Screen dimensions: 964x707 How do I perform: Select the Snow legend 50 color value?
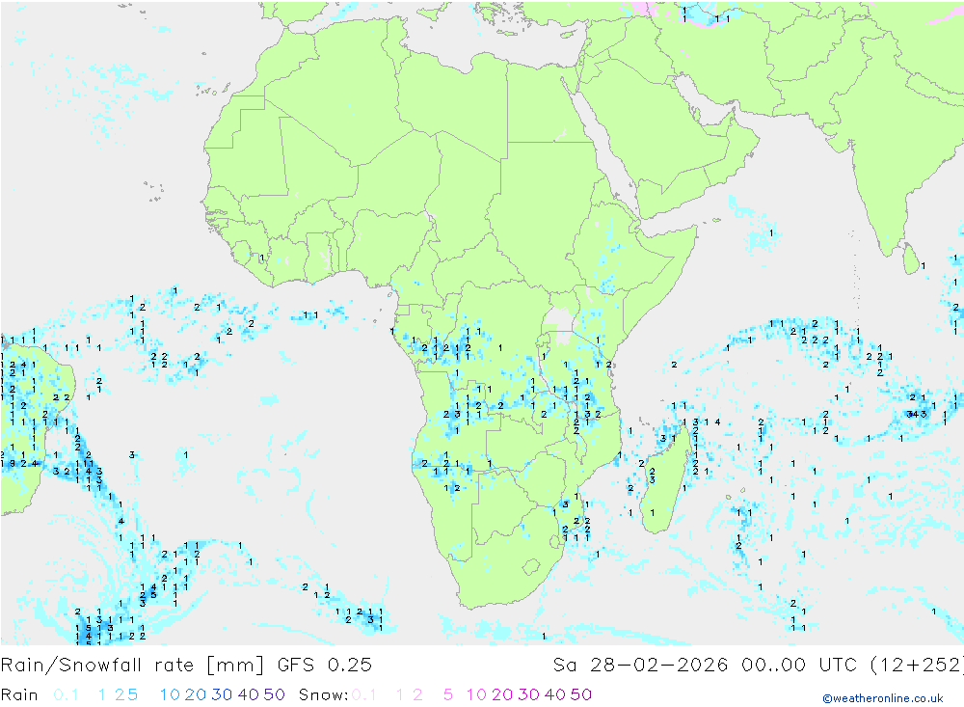[x=581, y=694]
